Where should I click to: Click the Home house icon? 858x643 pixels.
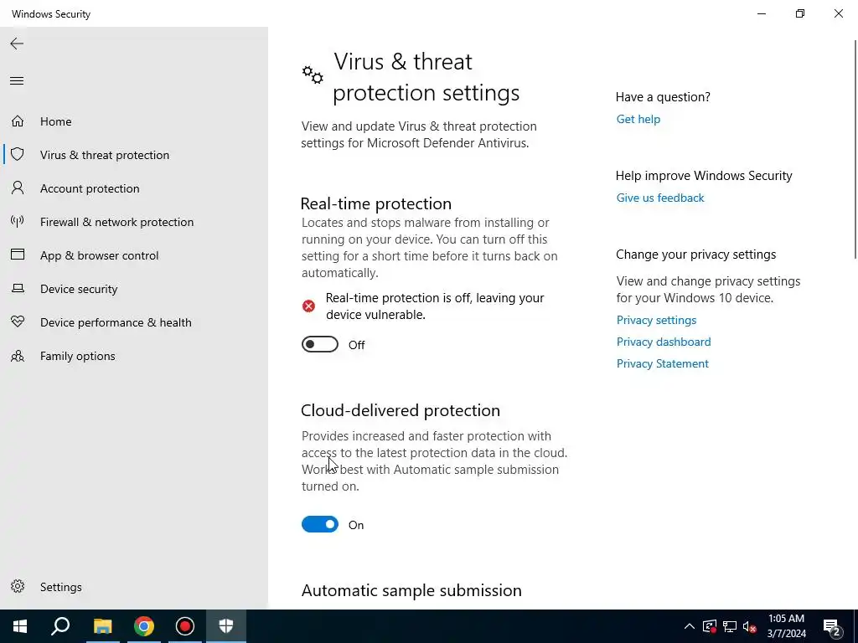coord(18,121)
